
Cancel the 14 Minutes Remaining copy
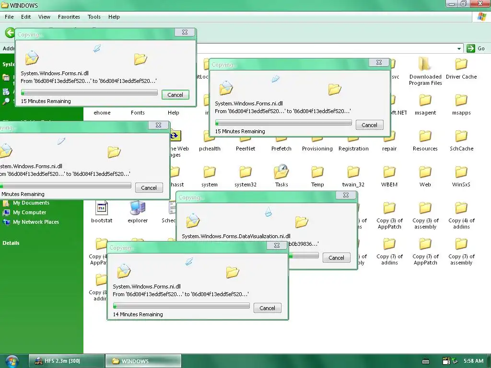[x=267, y=308]
